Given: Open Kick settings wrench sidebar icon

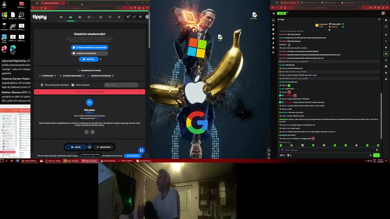Looking at the screenshot, I should pos(273,43).
